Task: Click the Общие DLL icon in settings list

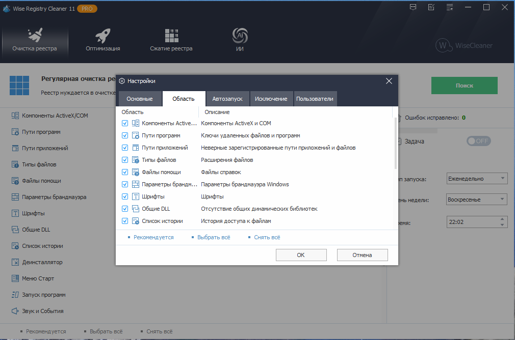Action: click(136, 209)
